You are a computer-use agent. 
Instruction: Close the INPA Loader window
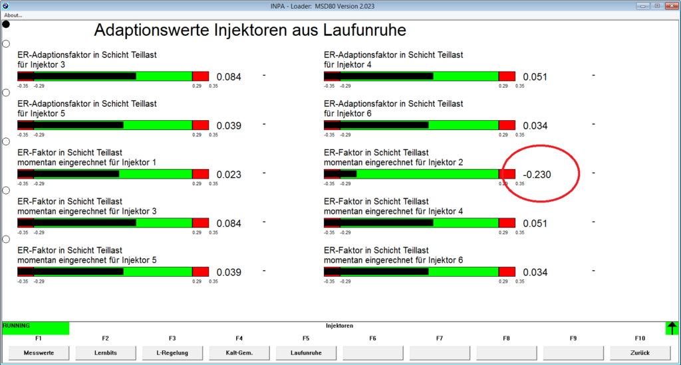point(671,5)
